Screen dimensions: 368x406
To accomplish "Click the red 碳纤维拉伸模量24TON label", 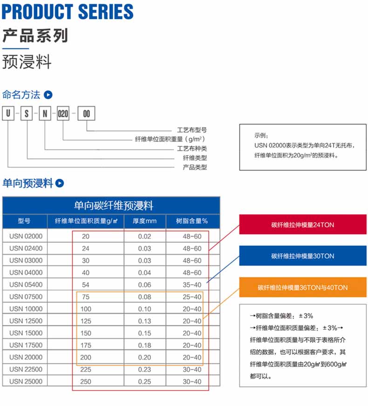I will point(302,224).
